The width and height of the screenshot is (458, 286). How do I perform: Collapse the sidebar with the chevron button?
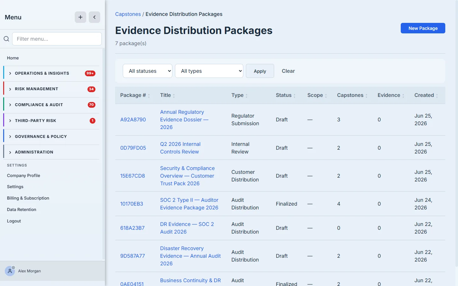coord(94,17)
